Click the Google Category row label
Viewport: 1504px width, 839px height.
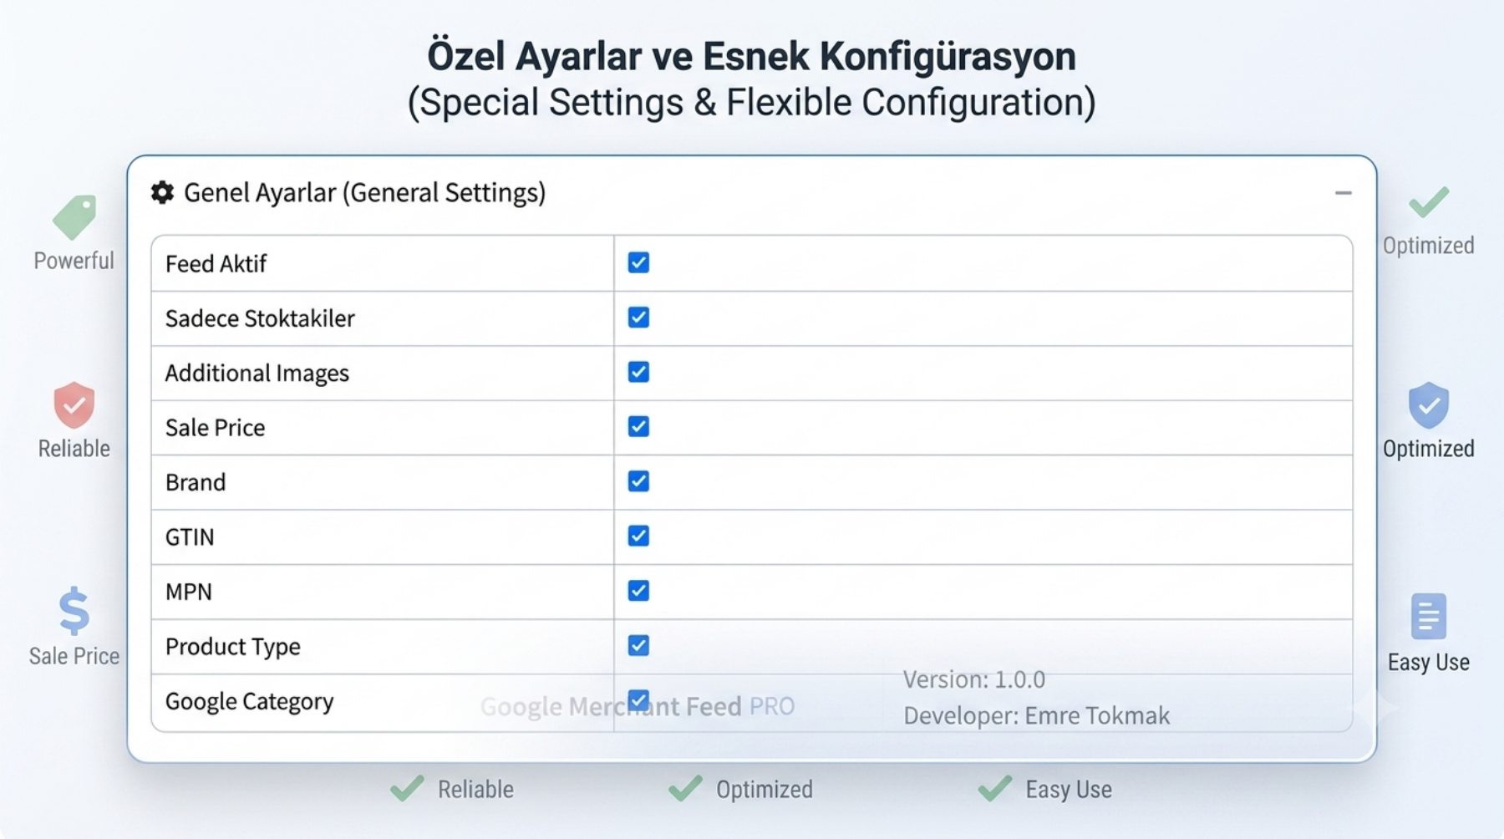pos(249,702)
